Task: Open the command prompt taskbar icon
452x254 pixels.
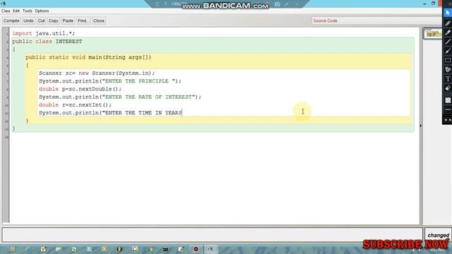Action: click(x=165, y=249)
